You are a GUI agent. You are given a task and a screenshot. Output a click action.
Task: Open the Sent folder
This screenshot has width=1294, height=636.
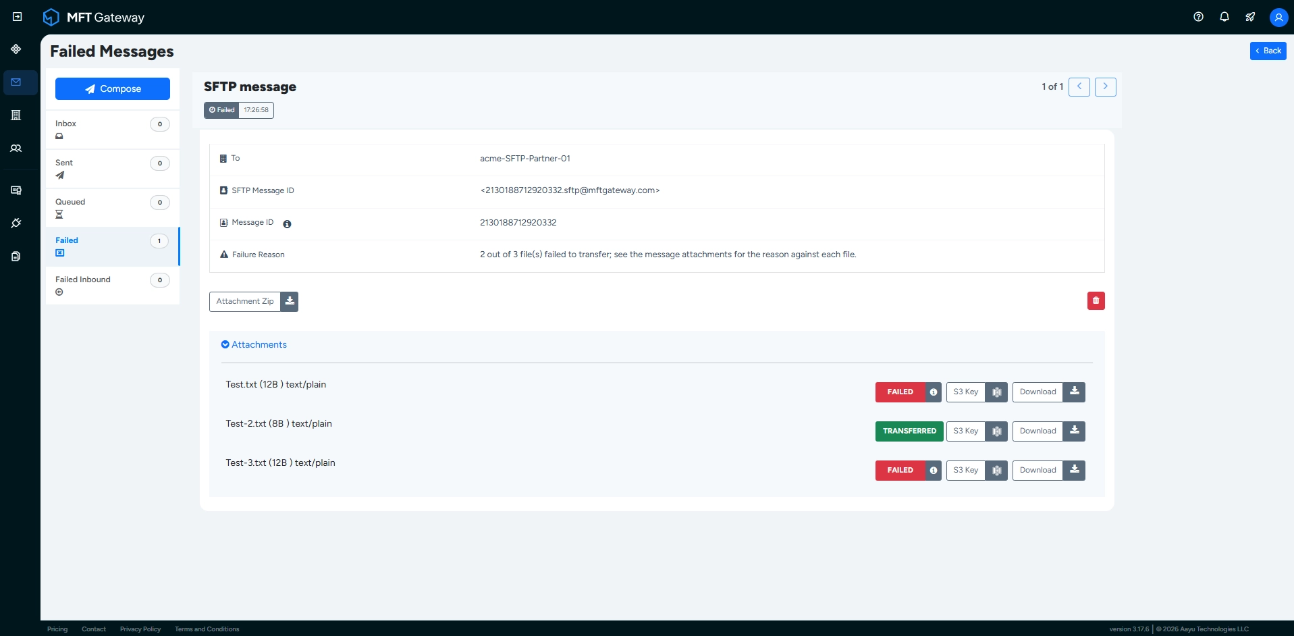pyautogui.click(x=113, y=169)
